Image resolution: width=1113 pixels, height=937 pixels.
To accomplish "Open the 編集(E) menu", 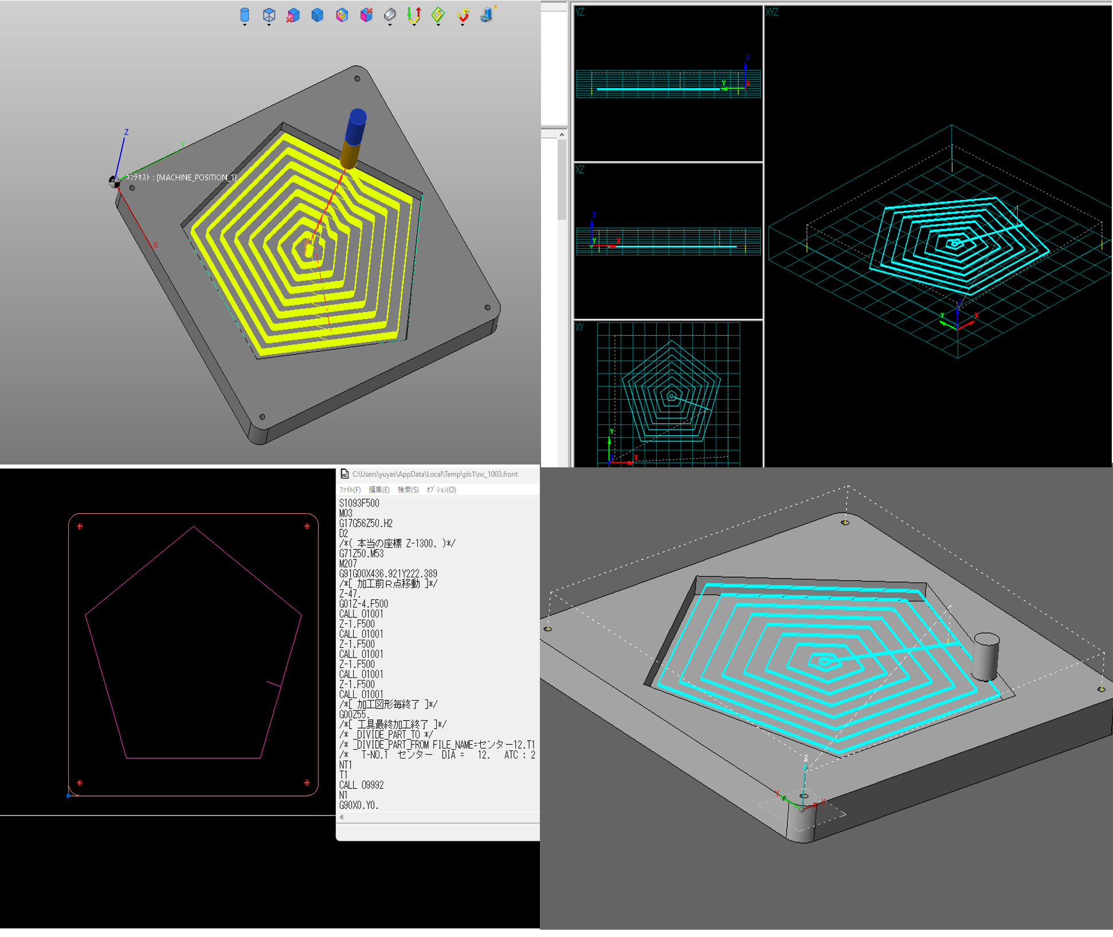I will [379, 490].
